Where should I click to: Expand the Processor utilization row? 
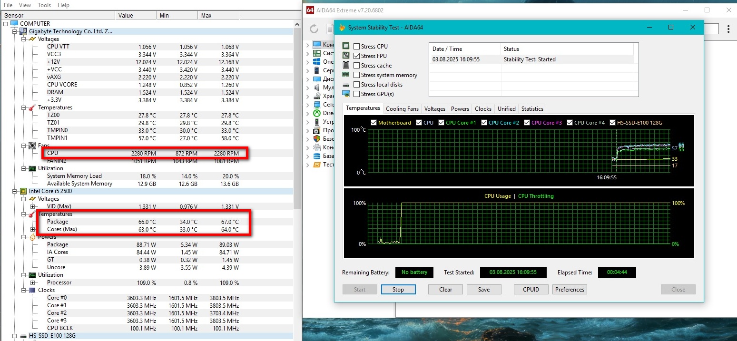pos(33,283)
